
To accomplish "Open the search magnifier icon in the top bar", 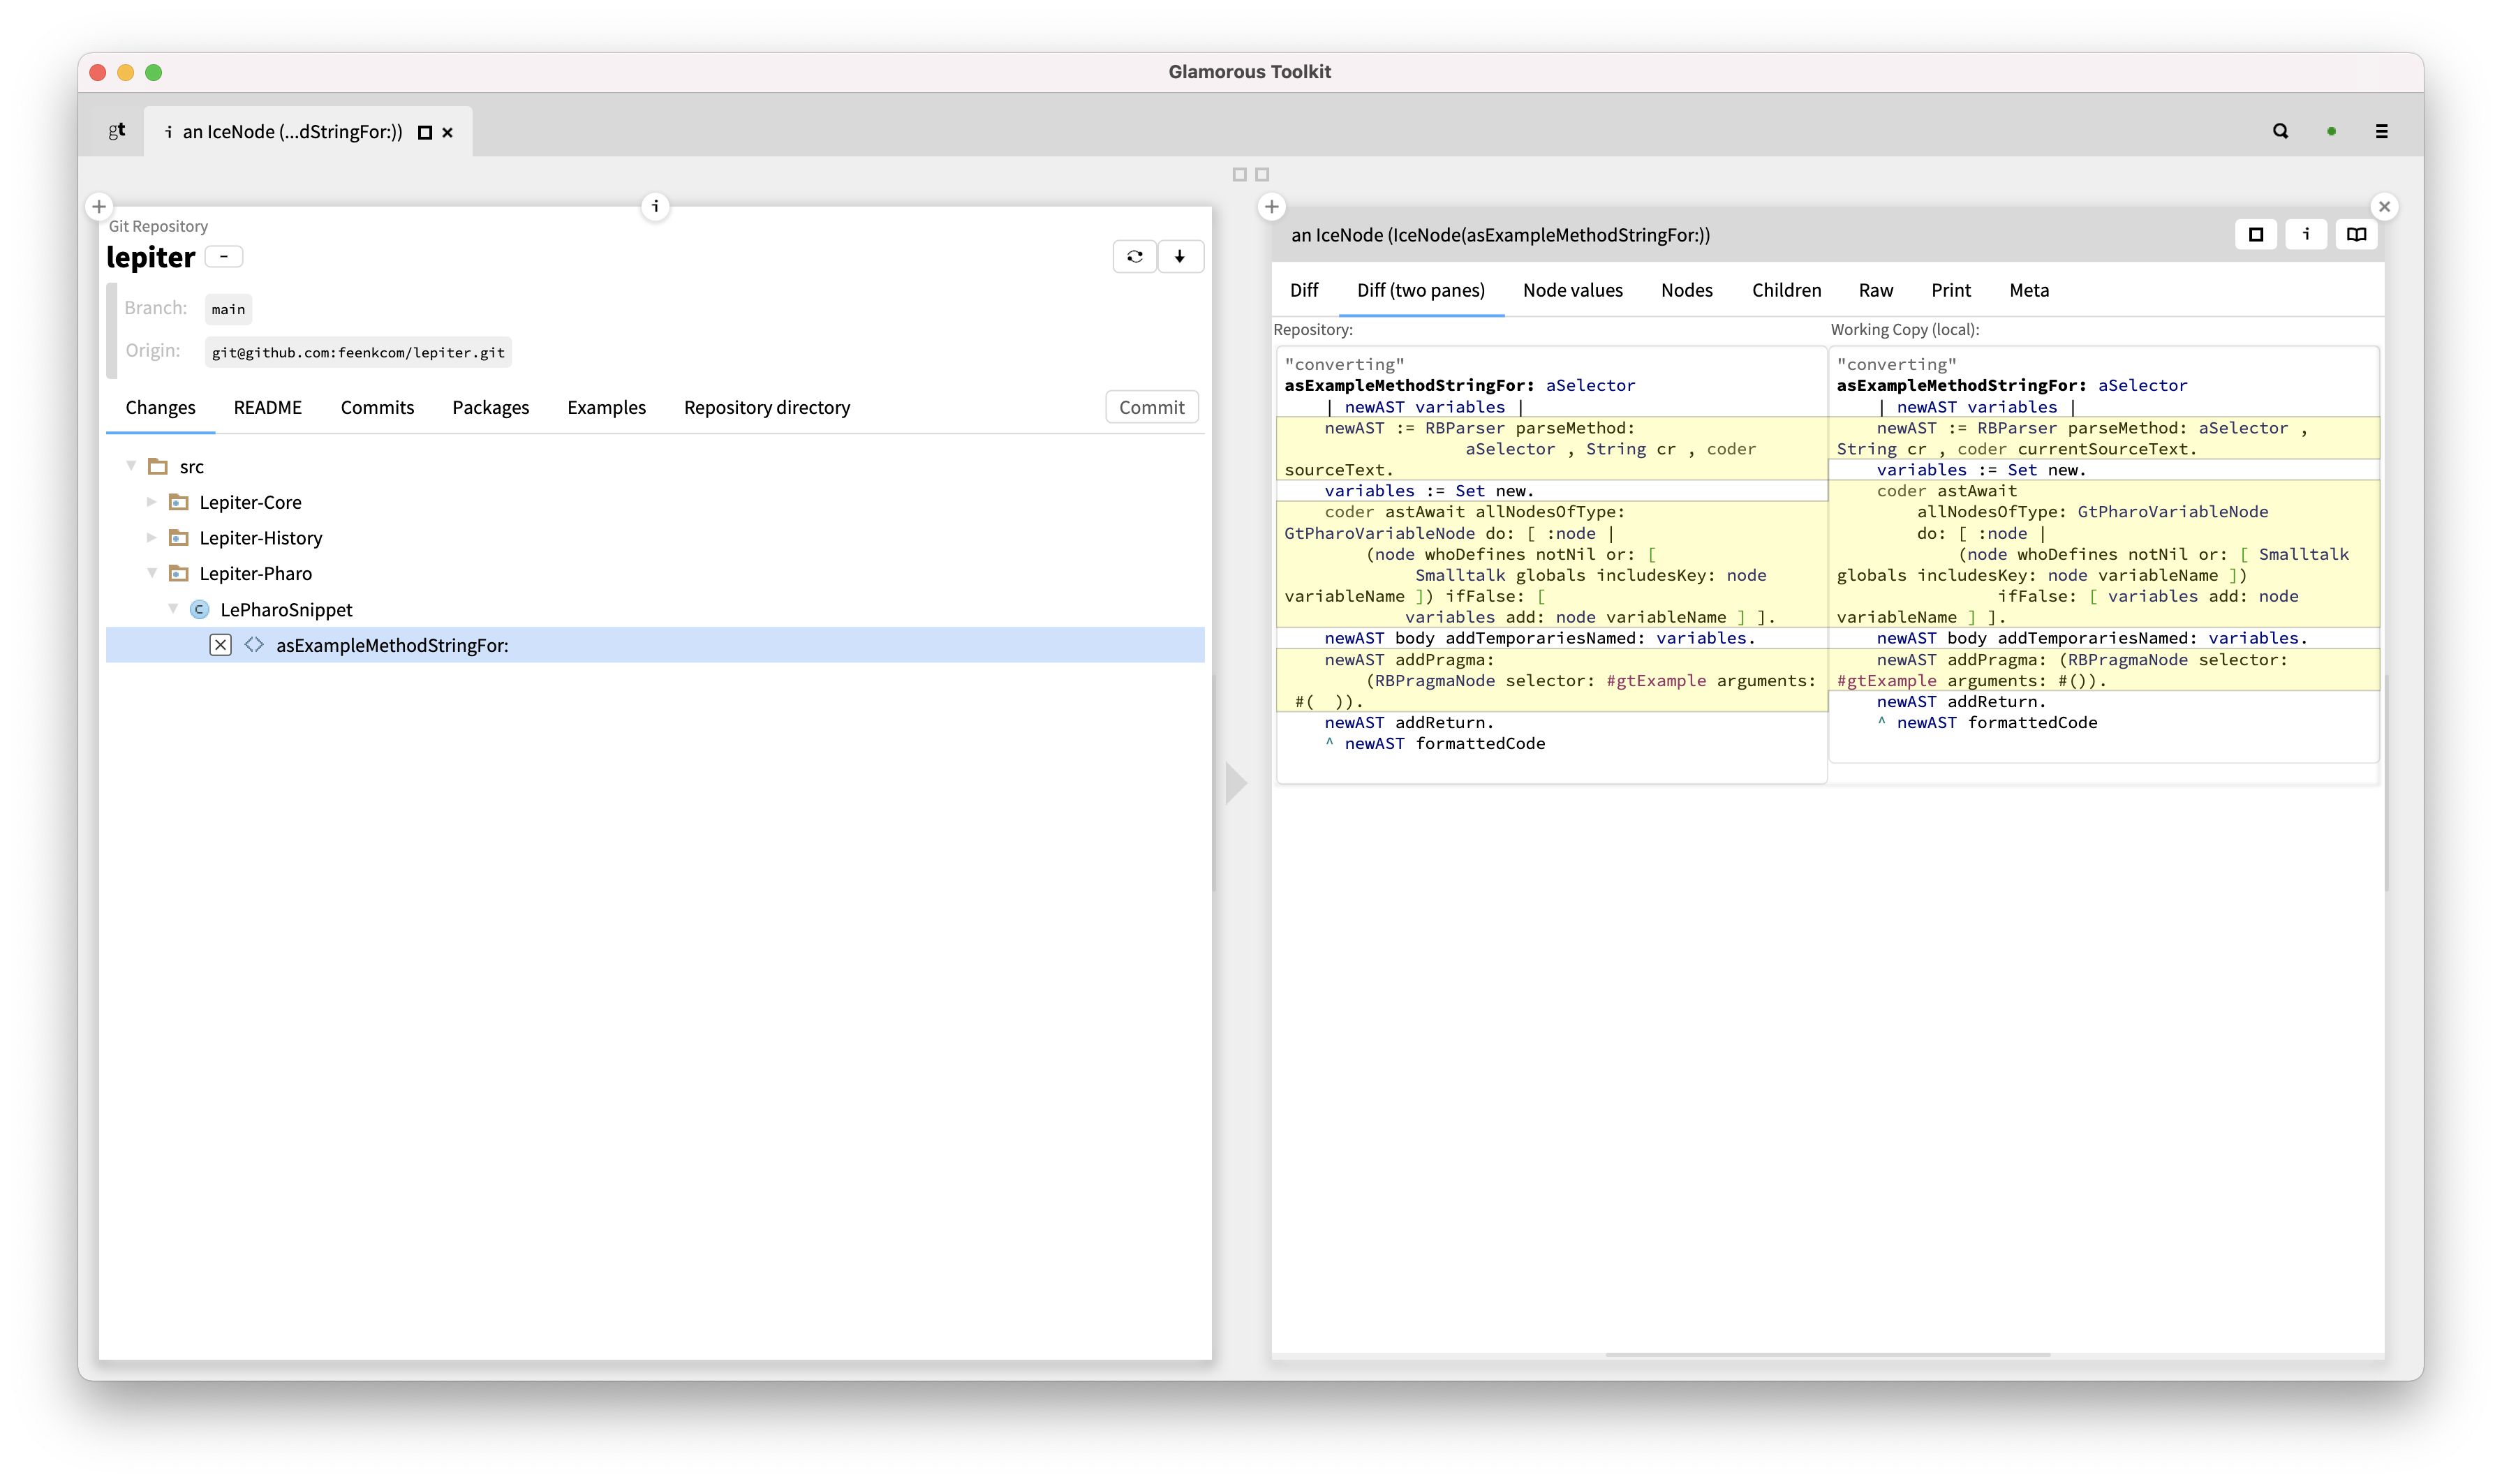I will [x=2280, y=131].
